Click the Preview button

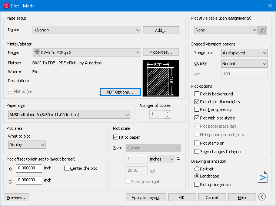click(16, 197)
